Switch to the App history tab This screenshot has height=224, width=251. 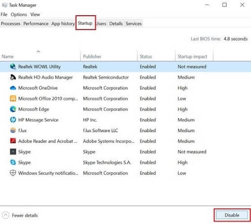pos(63,24)
